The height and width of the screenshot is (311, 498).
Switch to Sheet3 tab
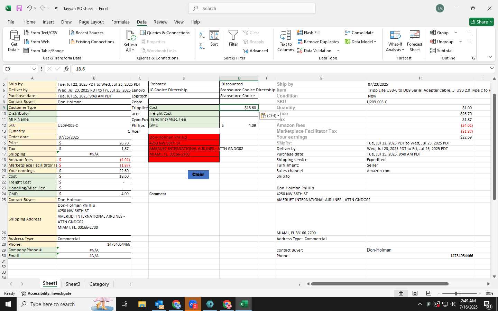pyautogui.click(x=73, y=284)
